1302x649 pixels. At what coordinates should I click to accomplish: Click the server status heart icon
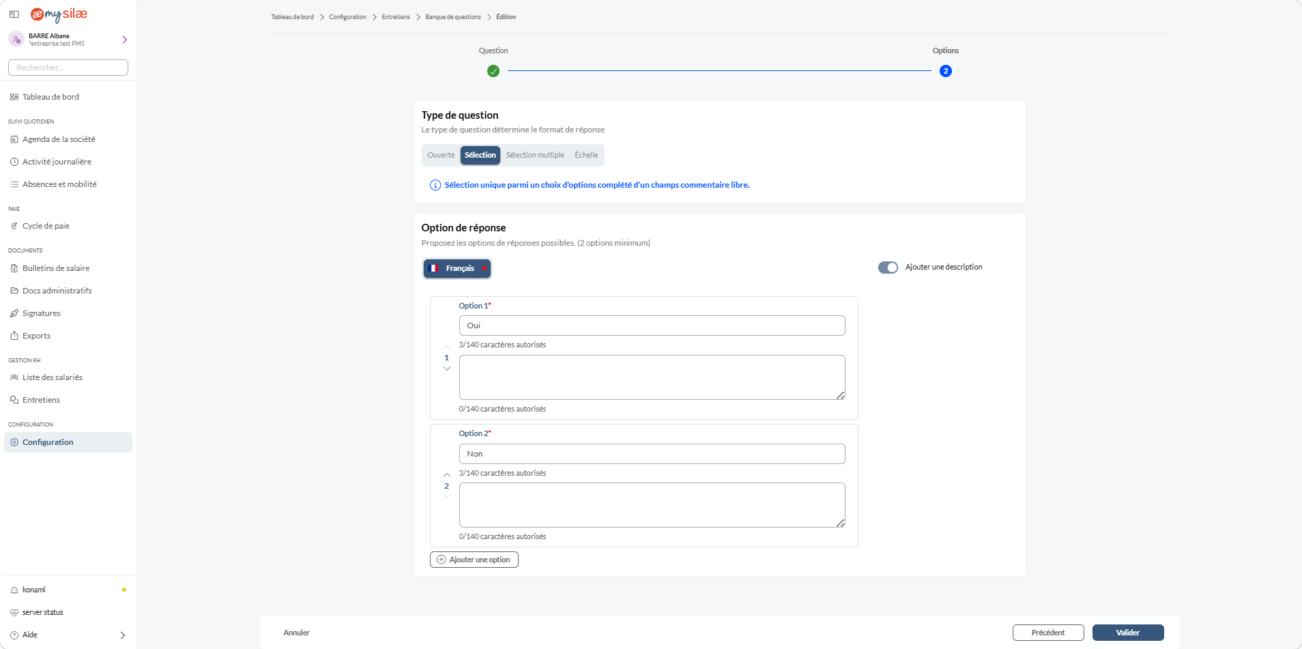(x=14, y=612)
